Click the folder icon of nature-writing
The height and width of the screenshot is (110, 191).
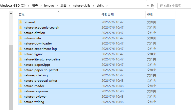[20, 102]
